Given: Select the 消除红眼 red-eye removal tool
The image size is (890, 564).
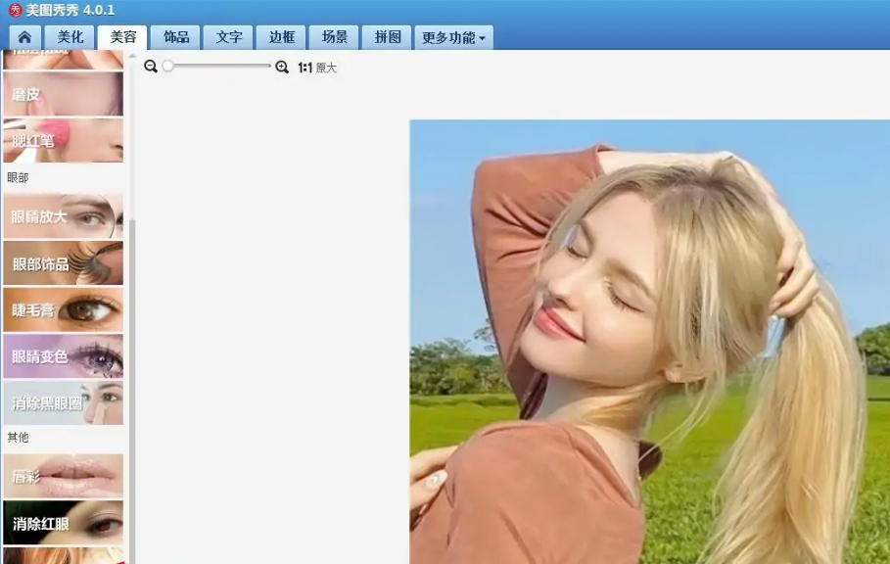Looking at the screenshot, I should 63,526.
